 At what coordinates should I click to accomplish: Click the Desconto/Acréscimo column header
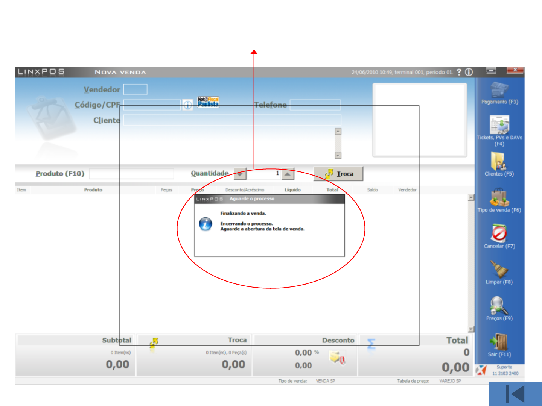point(245,190)
